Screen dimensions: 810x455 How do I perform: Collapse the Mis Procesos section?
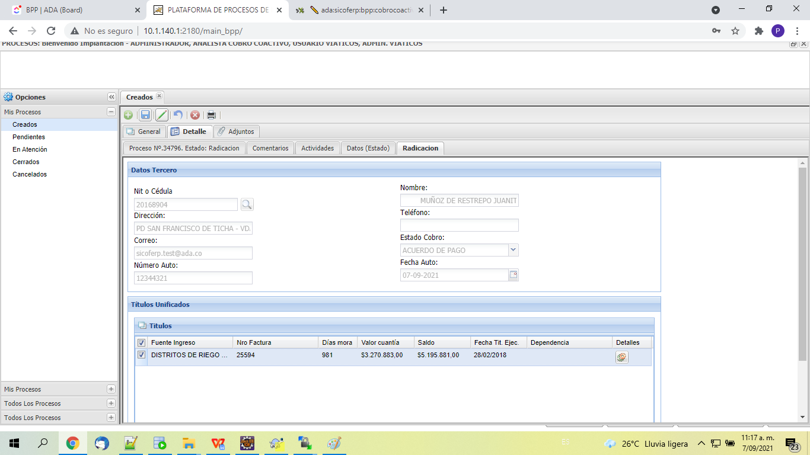click(111, 112)
